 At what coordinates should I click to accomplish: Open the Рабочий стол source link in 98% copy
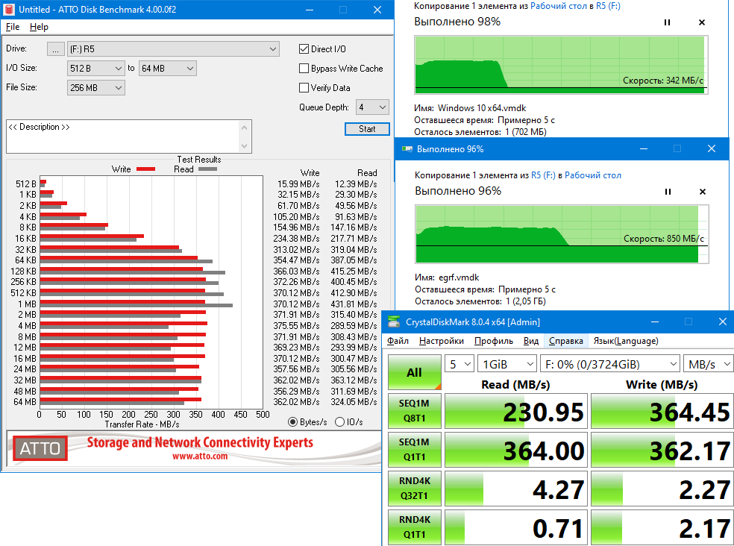tap(558, 6)
